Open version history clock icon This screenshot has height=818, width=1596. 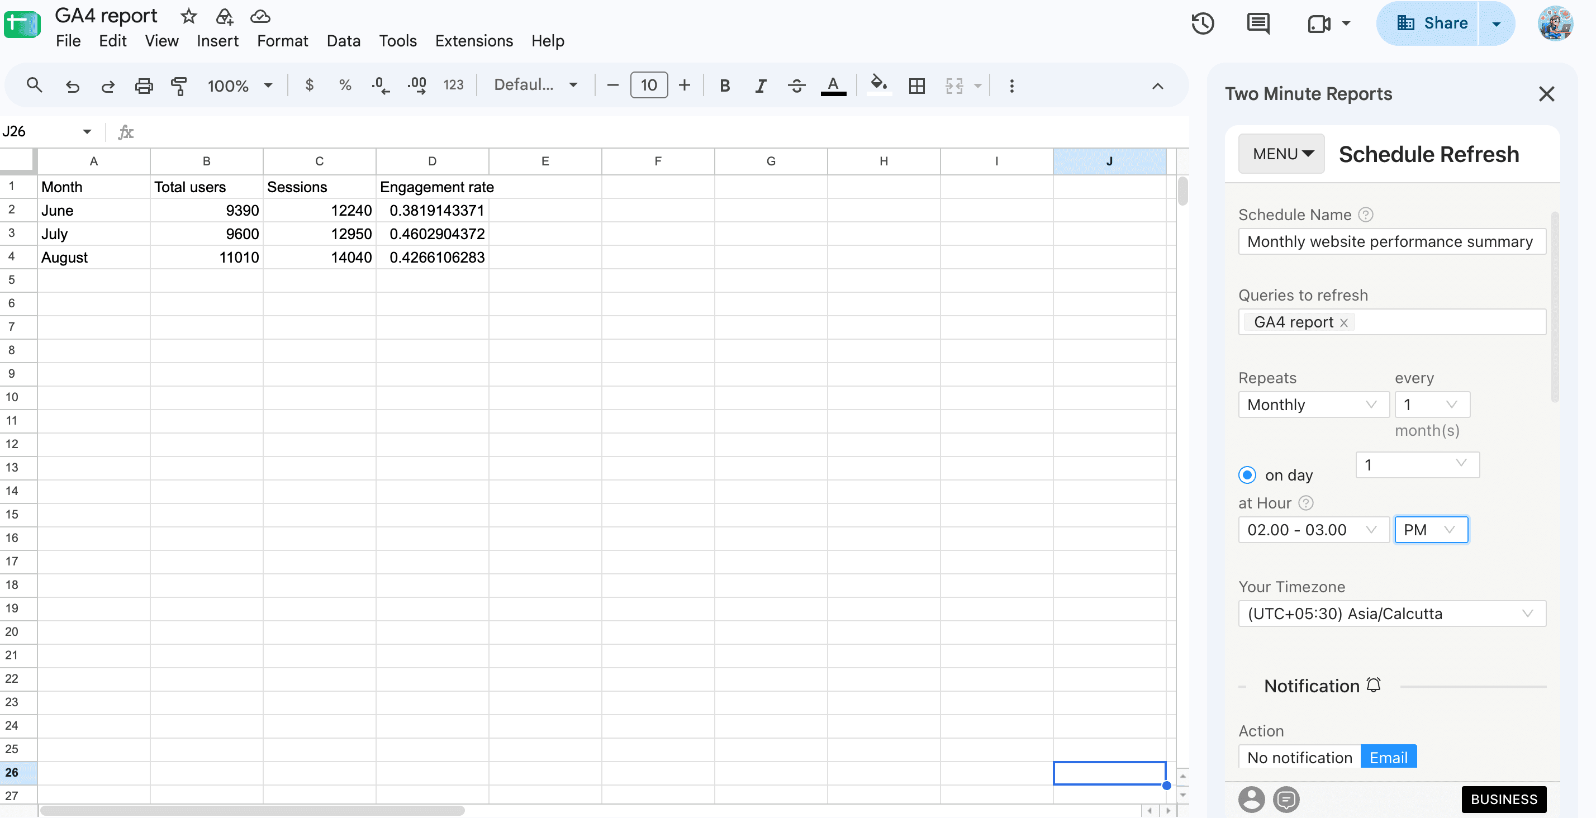pos(1203,23)
